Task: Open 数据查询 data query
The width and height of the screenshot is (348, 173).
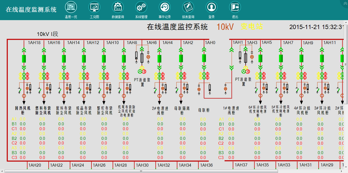Action: [x=118, y=7]
